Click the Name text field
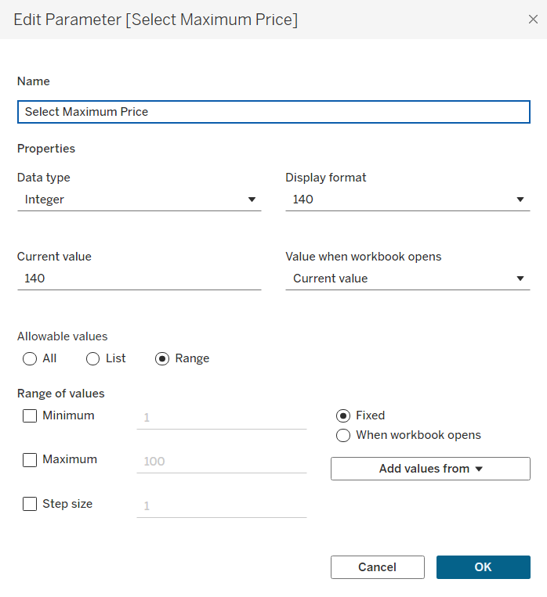This screenshot has width=547, height=597. point(273,112)
